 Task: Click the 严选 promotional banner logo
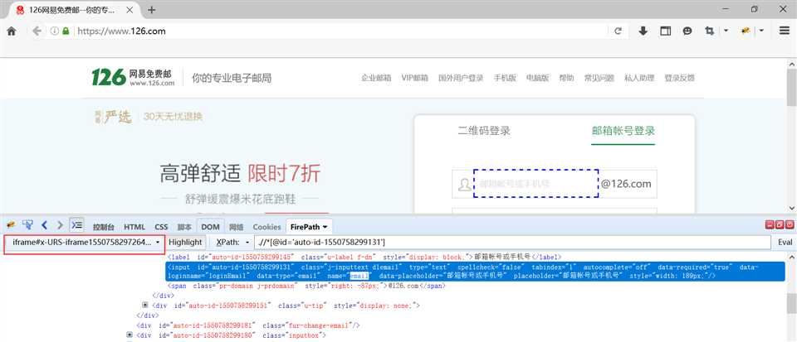click(113, 117)
